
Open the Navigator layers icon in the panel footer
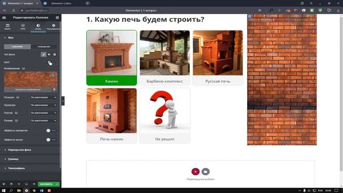[x=11, y=184]
